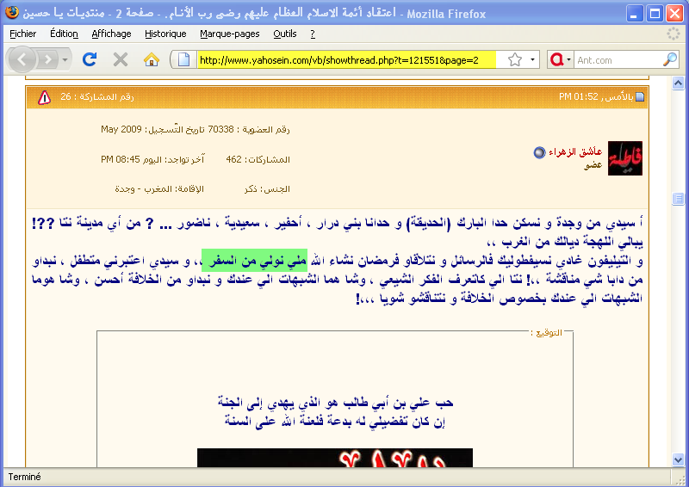Open the address bar history dropdown
This screenshot has height=487, width=689.
pos(532,59)
